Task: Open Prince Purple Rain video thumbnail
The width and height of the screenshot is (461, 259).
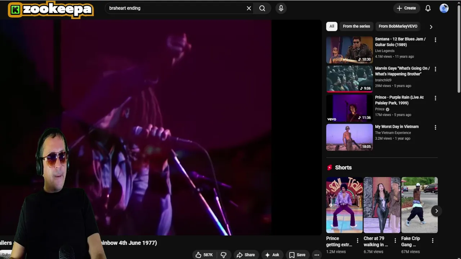Action: 349,108
